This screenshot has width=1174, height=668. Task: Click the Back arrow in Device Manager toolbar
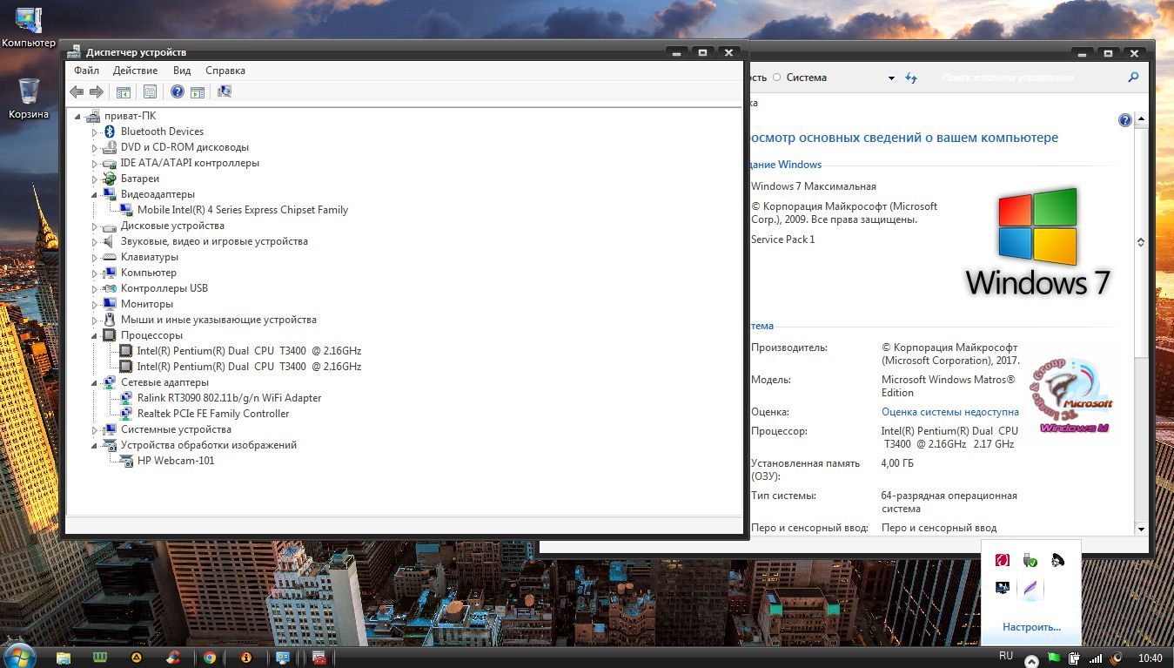pyautogui.click(x=77, y=91)
